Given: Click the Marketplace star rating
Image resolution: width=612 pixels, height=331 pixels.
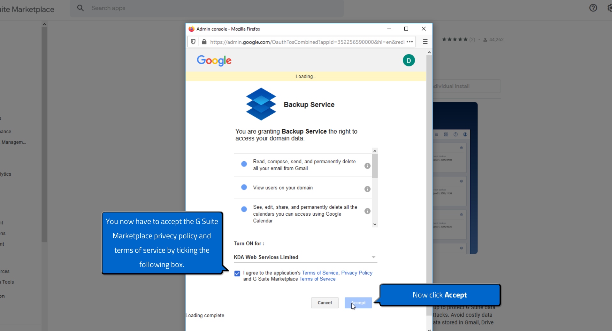Looking at the screenshot, I should tap(455, 40).
